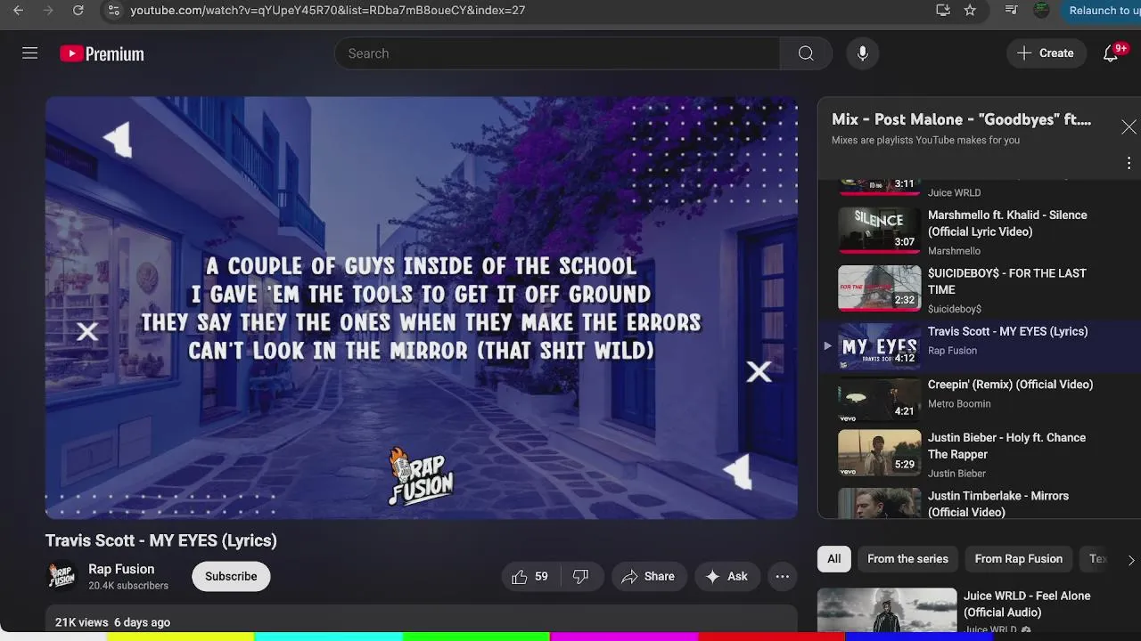Play Justin Bieber Holy ft. Chance
Screen dimensions: 1141x641
coord(1006,446)
